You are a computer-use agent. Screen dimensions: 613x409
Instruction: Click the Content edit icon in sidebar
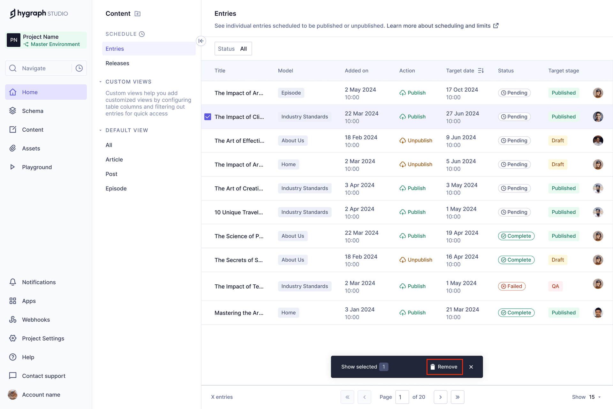[x=13, y=130]
